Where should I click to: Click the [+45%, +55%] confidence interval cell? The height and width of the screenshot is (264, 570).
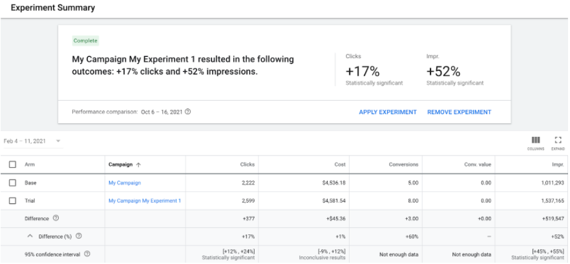coord(538,254)
